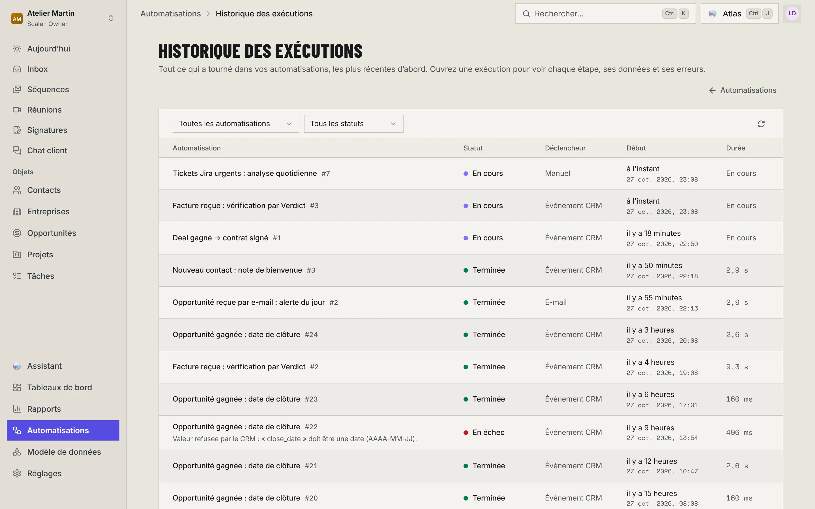Click the Entreprises building icon

click(17, 212)
